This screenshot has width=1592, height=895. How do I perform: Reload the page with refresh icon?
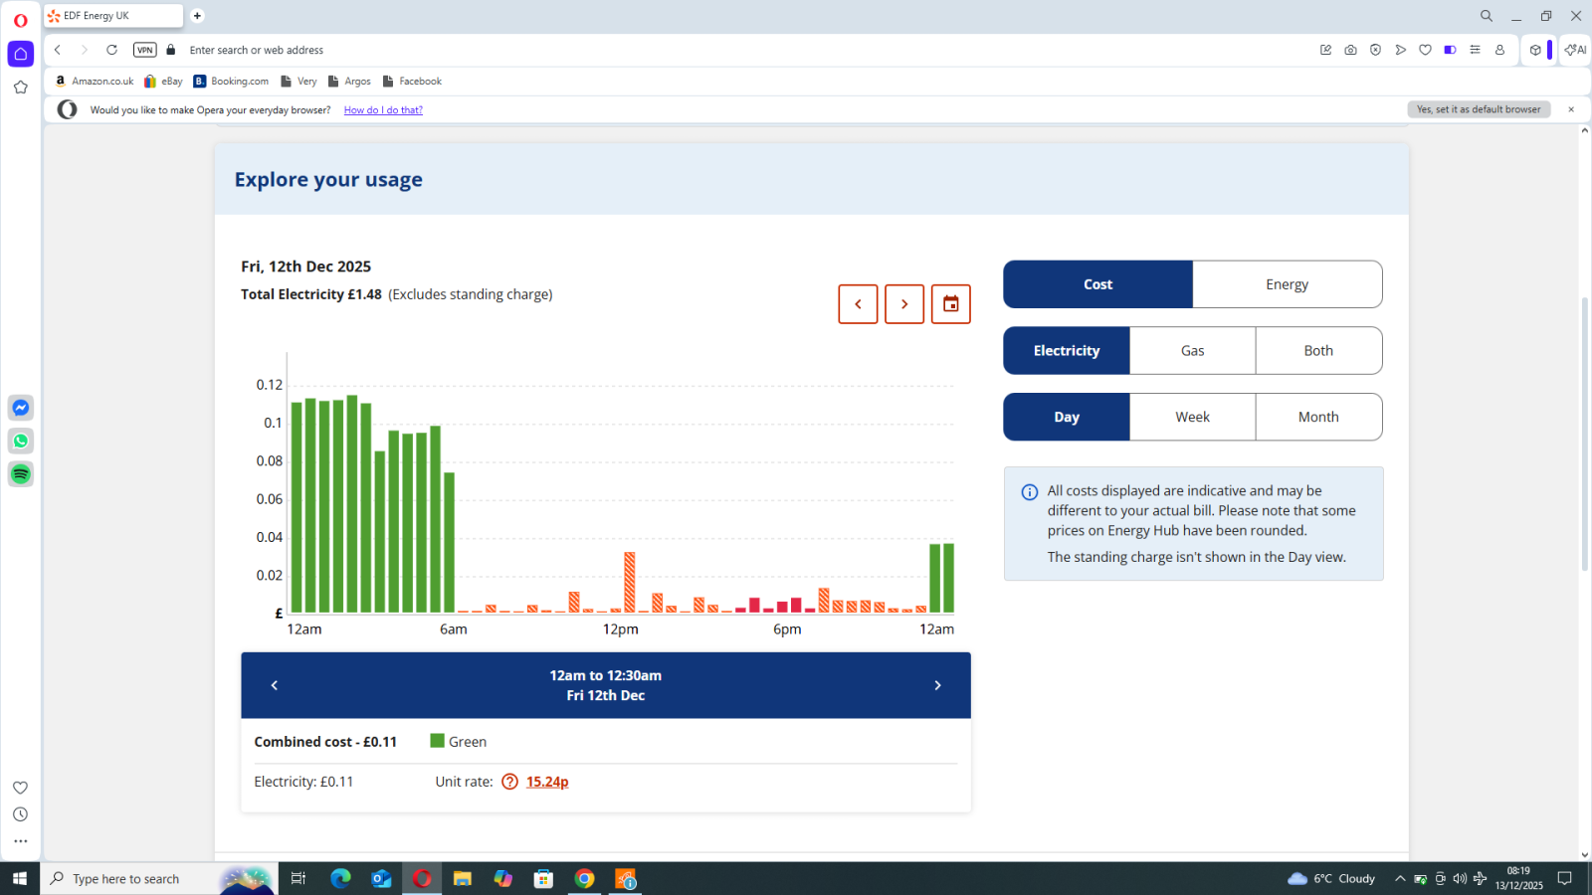(111, 50)
